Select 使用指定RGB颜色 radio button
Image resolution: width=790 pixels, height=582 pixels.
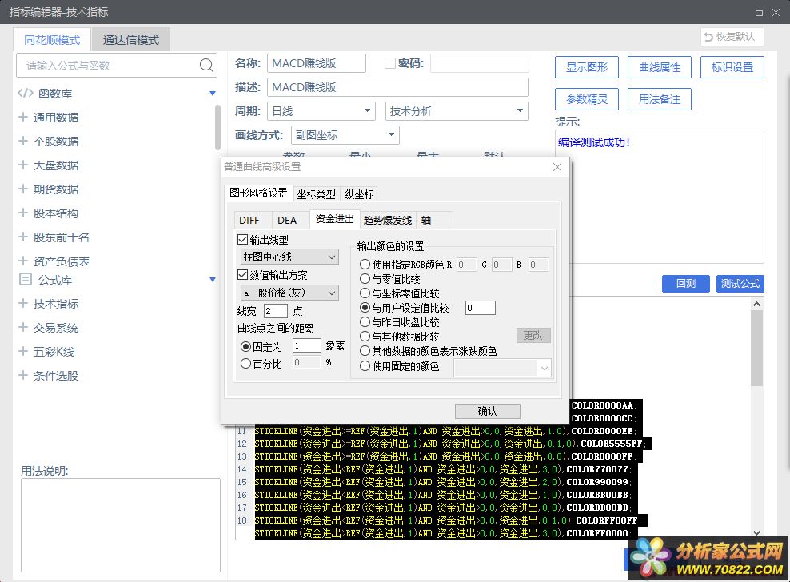[365, 264]
